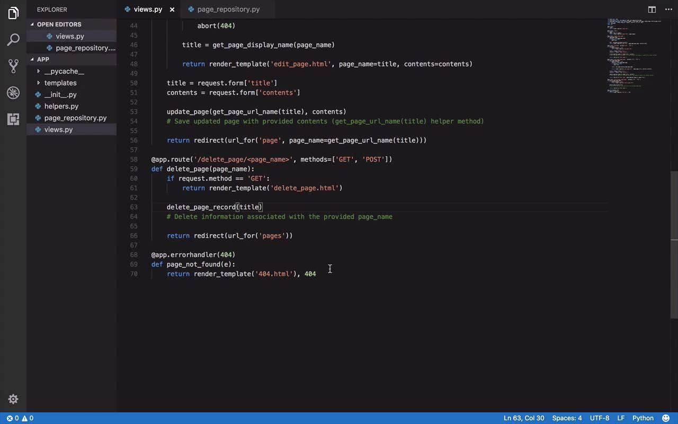Click line number 58 in gutter

click(133, 159)
